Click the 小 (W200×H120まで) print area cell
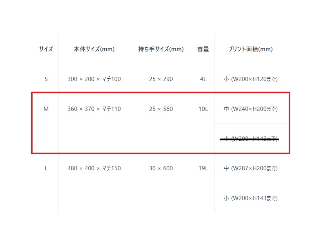 [250, 79]
